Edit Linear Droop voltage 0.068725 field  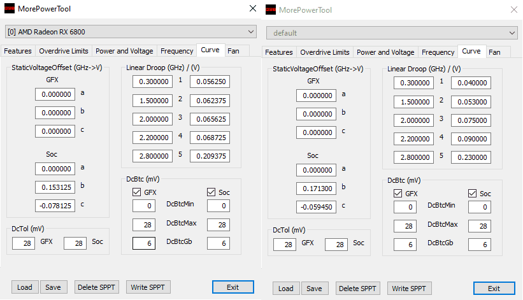210,138
